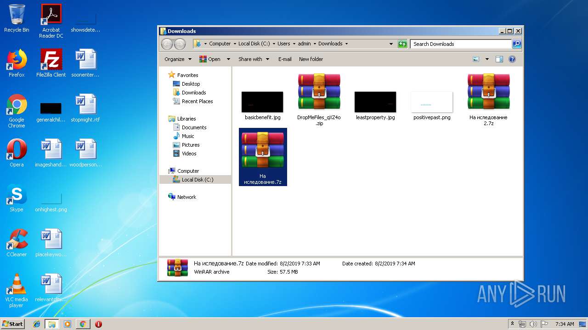Click admin in the address breadcrumb
The width and height of the screenshot is (588, 330).
pos(304,44)
